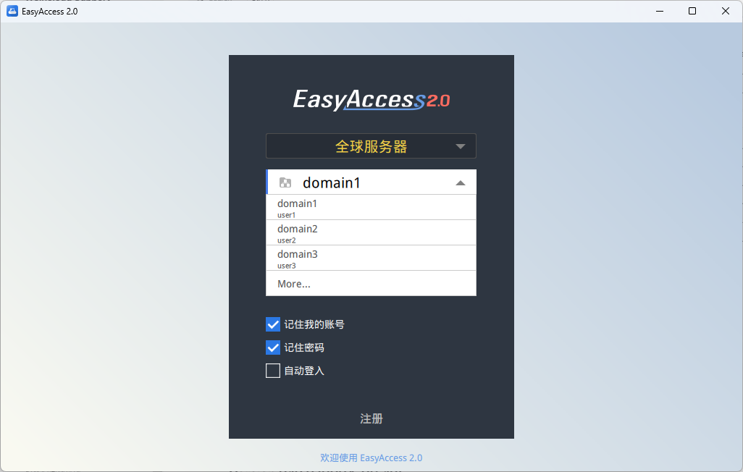
Task: Uncheck 记住我的账号 checkbox
Action: click(273, 324)
